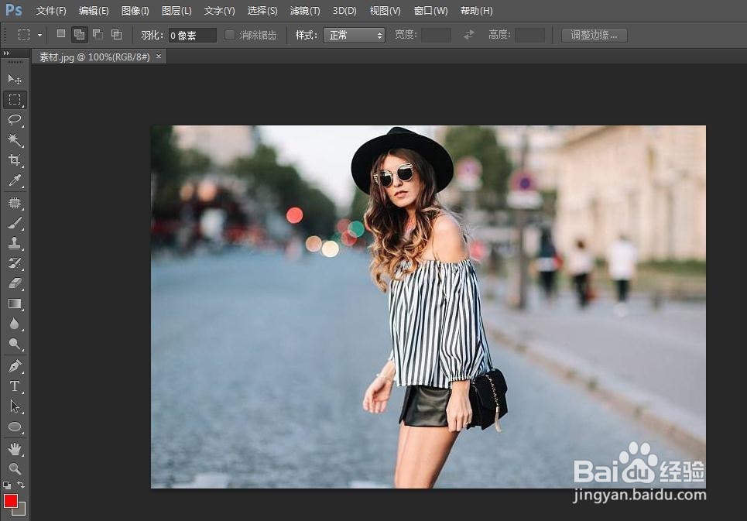
Task: Swap foreground and background colors
Action: (x=21, y=485)
